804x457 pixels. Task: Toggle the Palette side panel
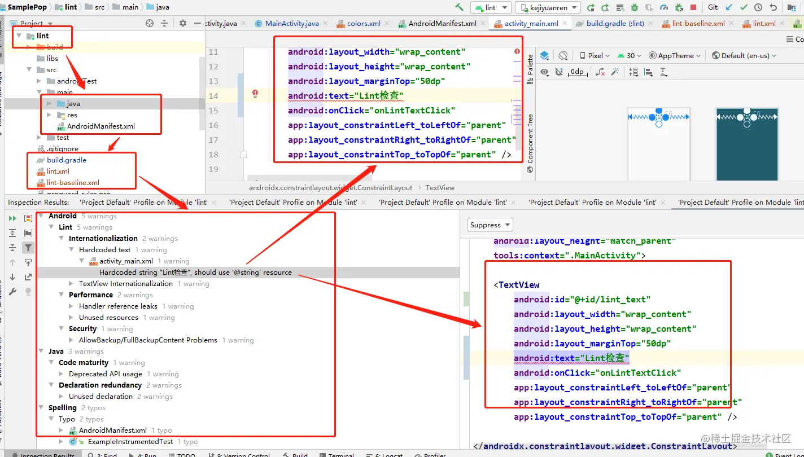tap(530, 69)
